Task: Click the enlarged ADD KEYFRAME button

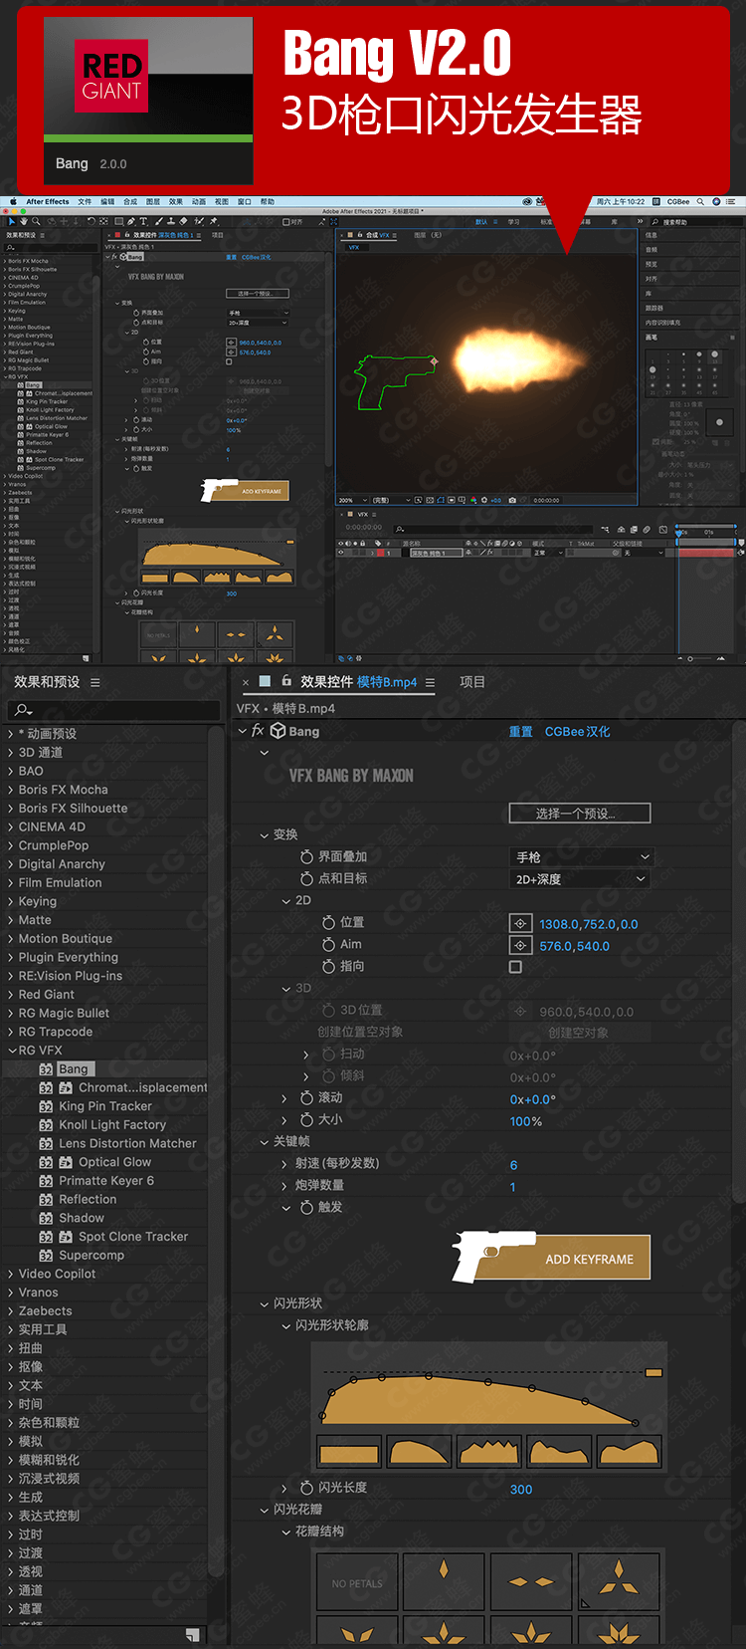Action: point(551,1258)
